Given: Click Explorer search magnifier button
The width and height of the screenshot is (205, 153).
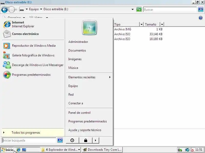Looking at the screenshot, I should coord(201,9).
